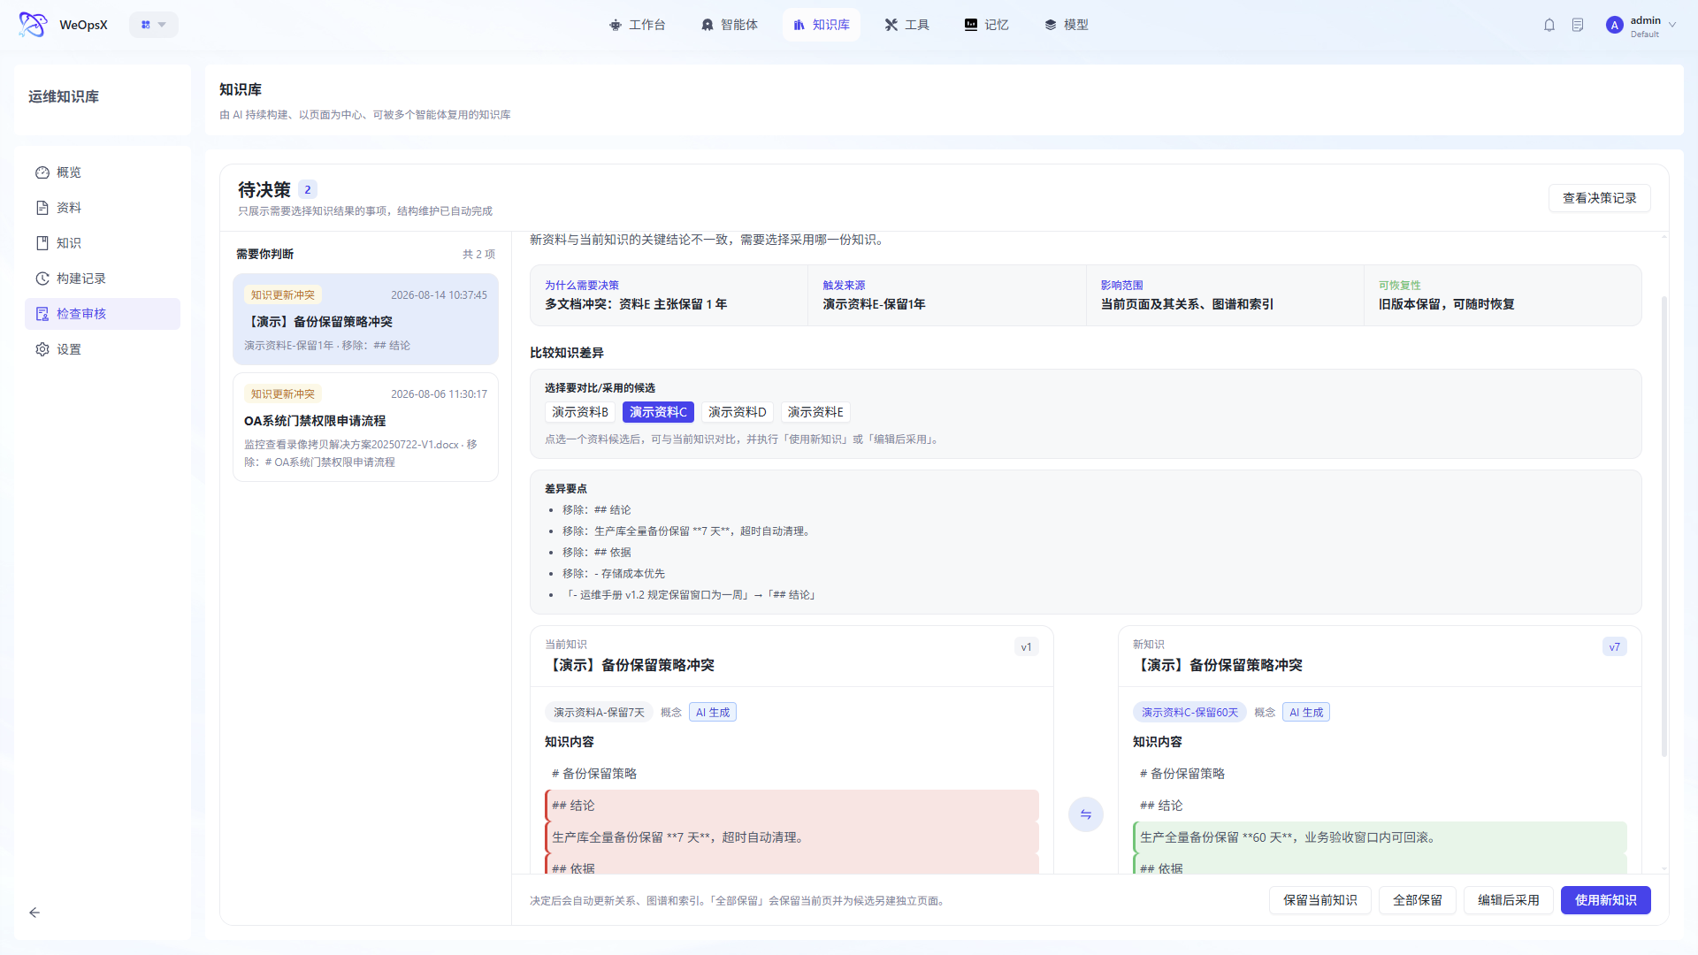Image resolution: width=1698 pixels, height=955 pixels.
Task: Open the 记忆 tab
Action: pos(987,25)
